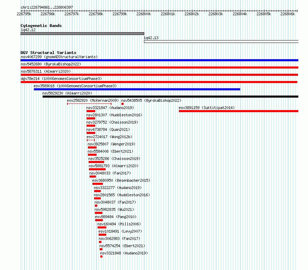Click the nsv4067299 gnomADStructuralVariants label
Image resolution: width=308 pixels, height=270 pixels.
(59, 57)
